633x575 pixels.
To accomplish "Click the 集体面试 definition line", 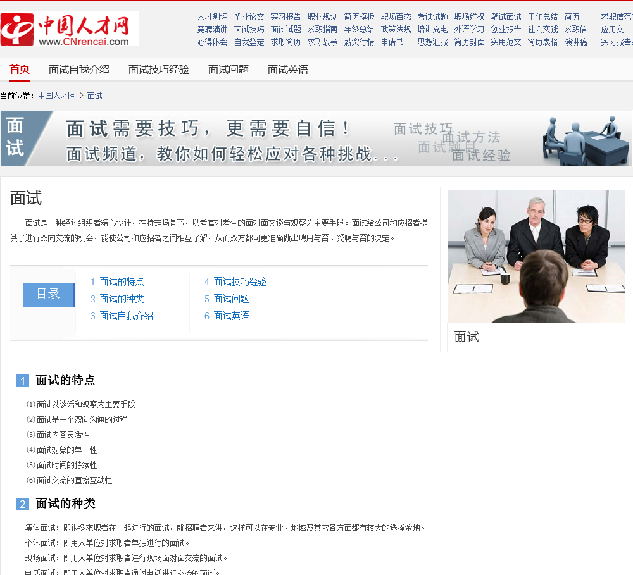I will click(225, 528).
